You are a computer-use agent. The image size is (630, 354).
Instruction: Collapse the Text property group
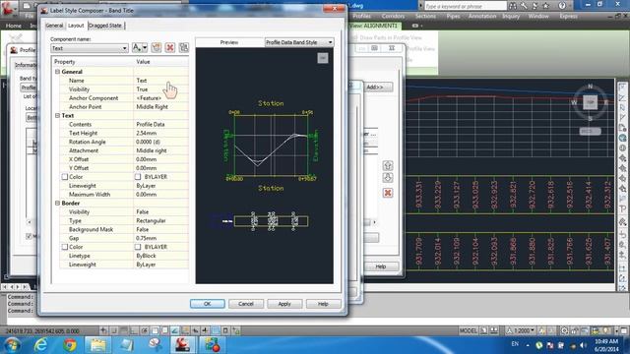tap(57, 115)
